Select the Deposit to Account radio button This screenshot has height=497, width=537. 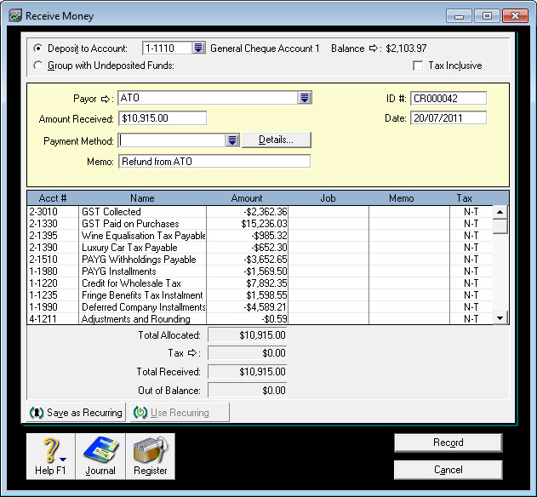[37, 49]
